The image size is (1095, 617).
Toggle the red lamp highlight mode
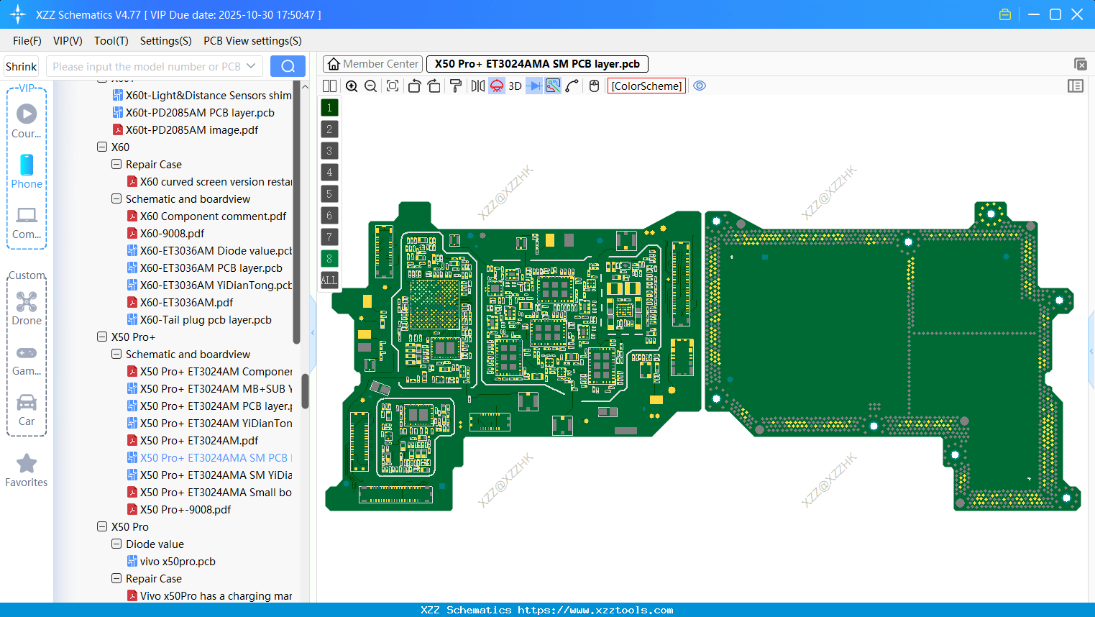pyautogui.click(x=496, y=86)
